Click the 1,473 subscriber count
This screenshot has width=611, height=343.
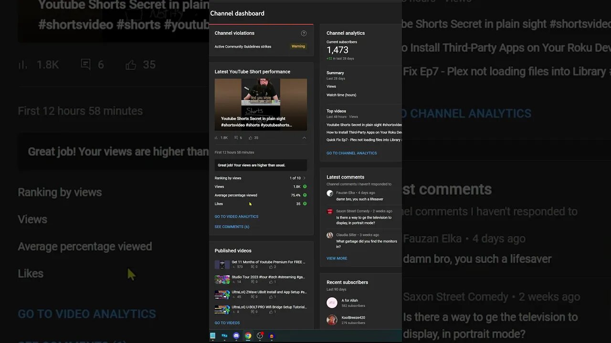(x=337, y=50)
